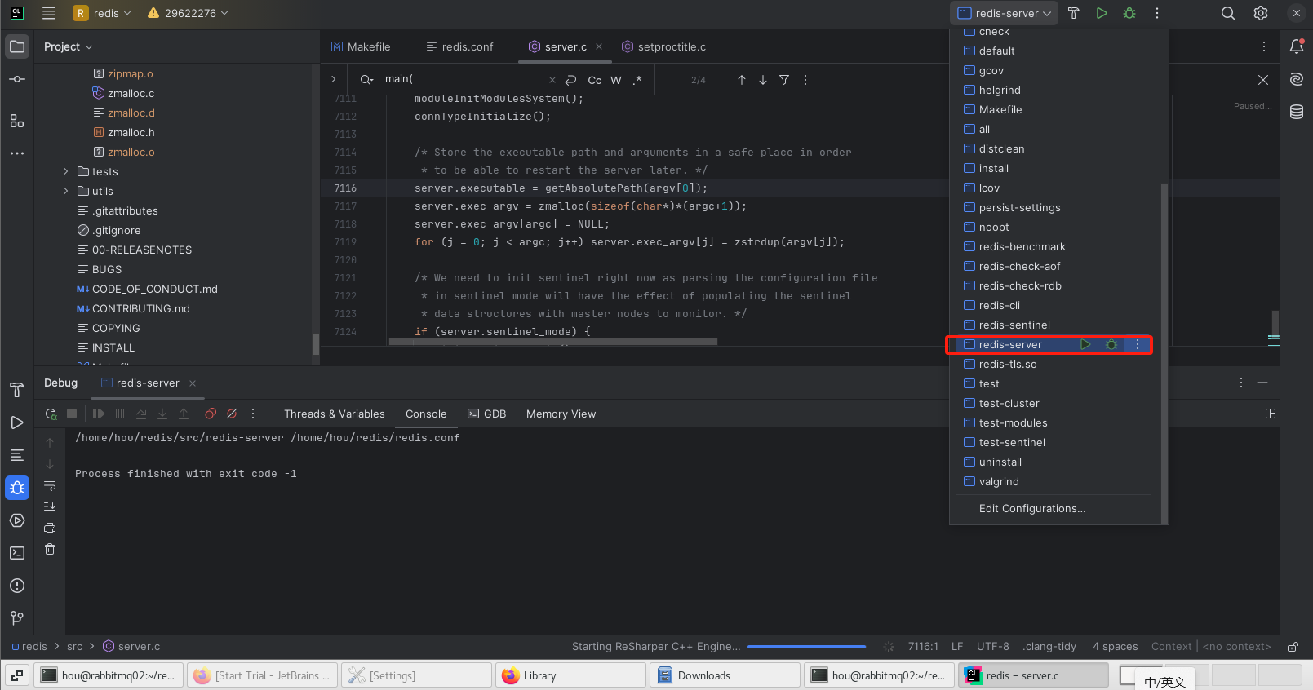Stop the debug process
The image size is (1313, 690).
tap(72, 414)
